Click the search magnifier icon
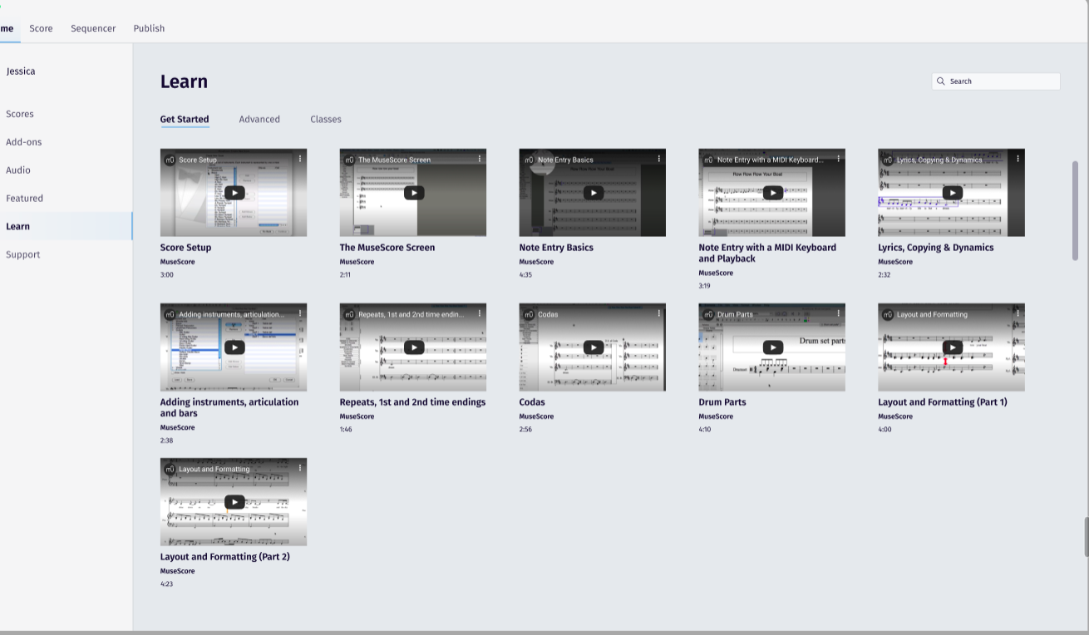 [940, 81]
